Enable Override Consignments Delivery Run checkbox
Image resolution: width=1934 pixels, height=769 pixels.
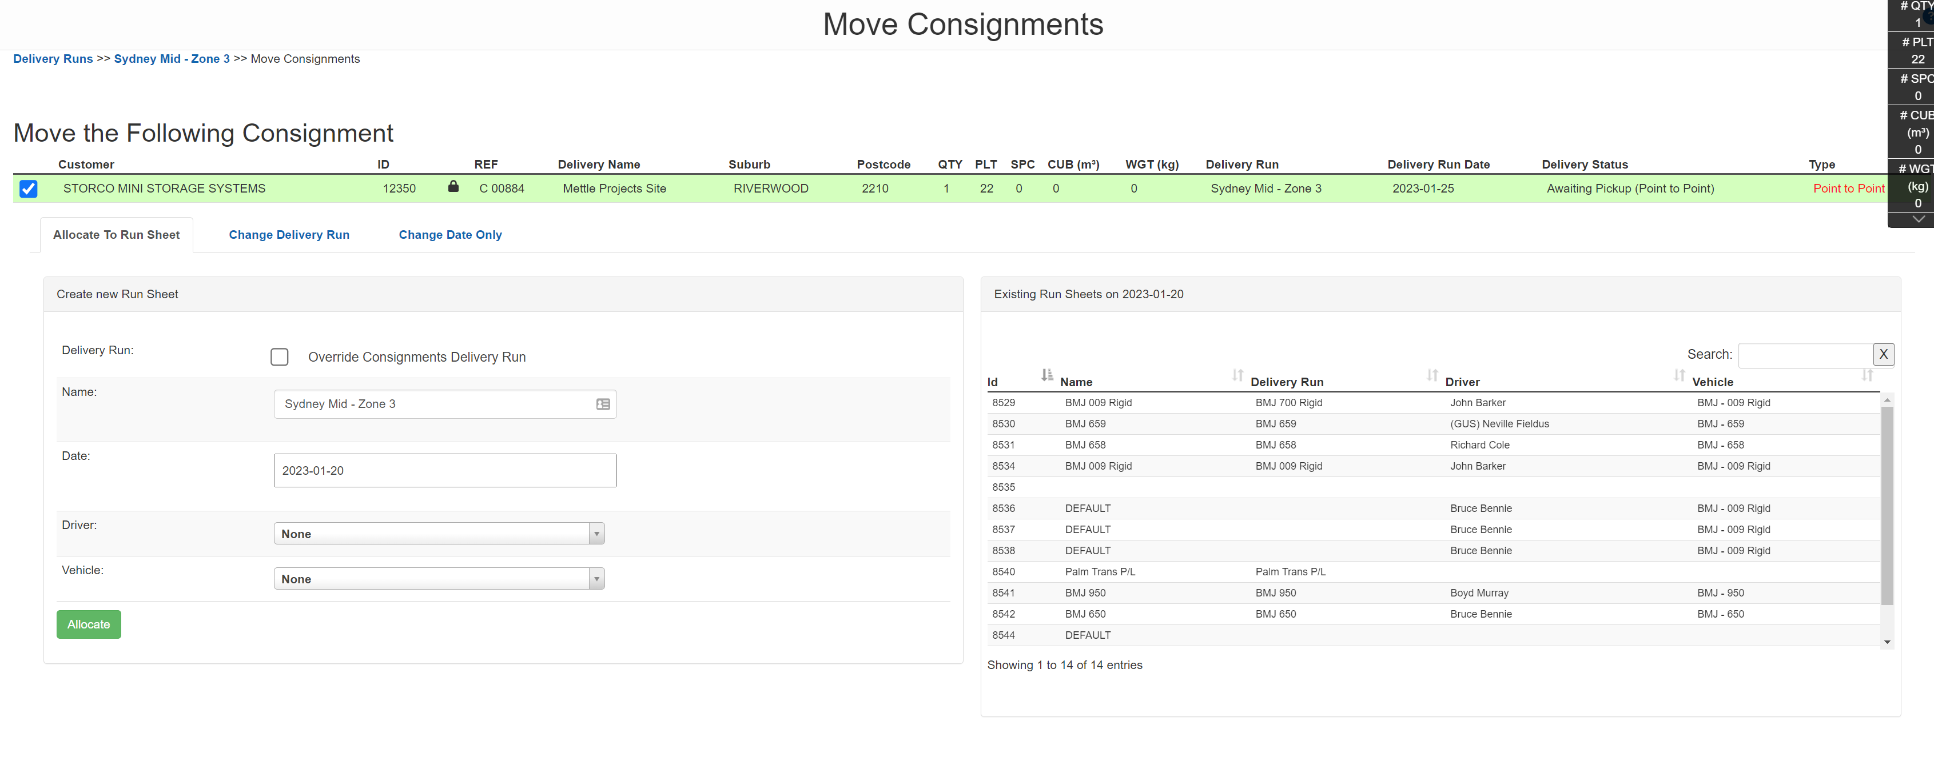(279, 357)
